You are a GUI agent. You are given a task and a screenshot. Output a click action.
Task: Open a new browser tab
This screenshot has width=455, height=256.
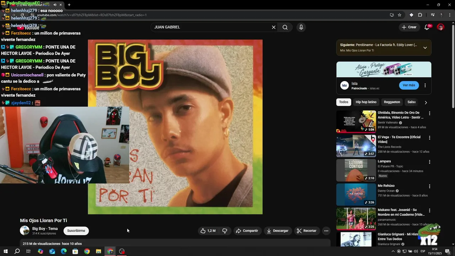(x=69, y=5)
